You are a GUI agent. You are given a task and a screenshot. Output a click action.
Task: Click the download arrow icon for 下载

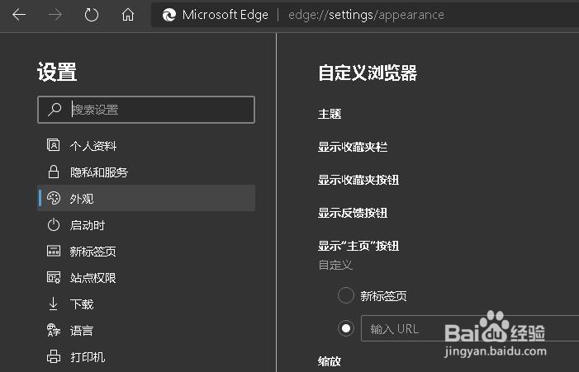pyautogui.click(x=53, y=304)
